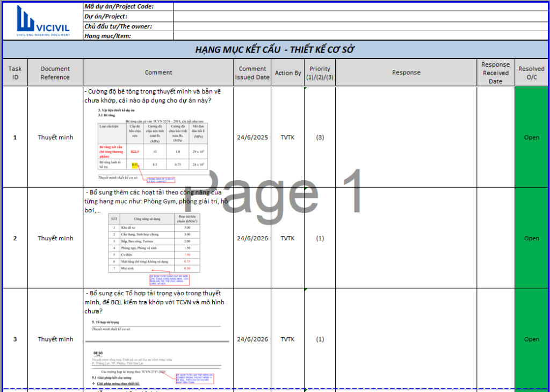Click the Comment Issued Date header
This screenshot has height=392, width=550.
pyautogui.click(x=252, y=73)
